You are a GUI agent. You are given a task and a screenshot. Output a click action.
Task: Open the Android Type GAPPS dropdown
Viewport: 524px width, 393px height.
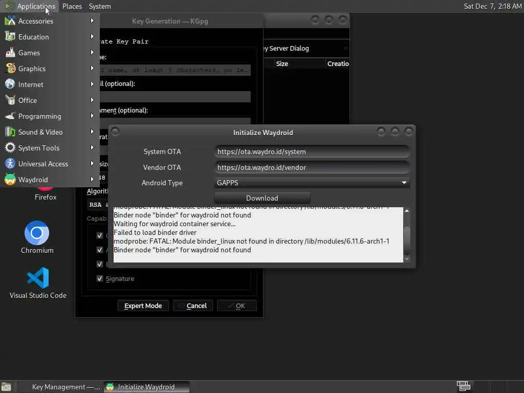(312, 183)
